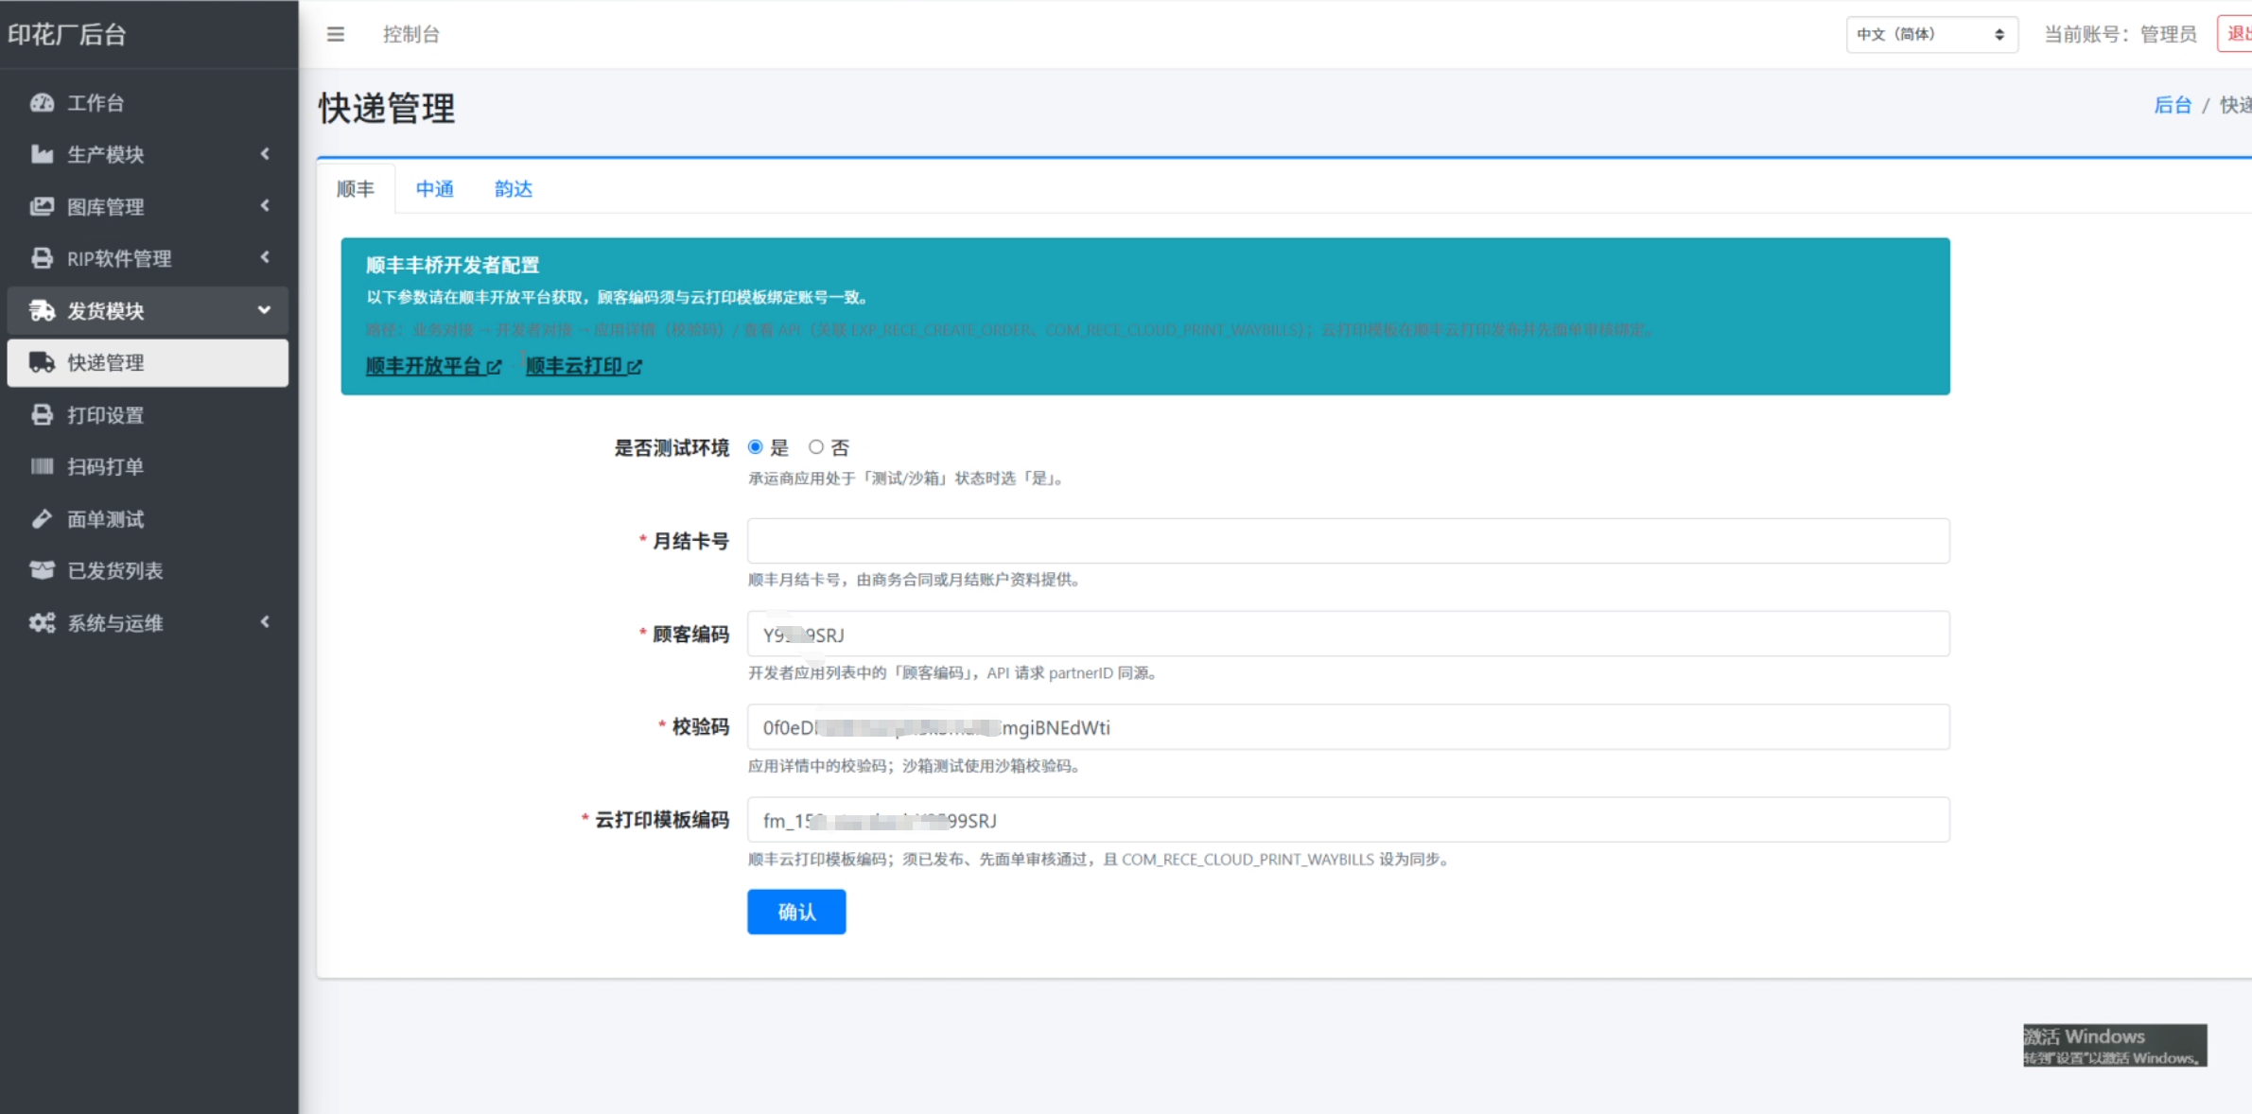Open 工作台 menu item
Viewport: 2252px width, 1114px height.
pyautogui.click(x=148, y=103)
